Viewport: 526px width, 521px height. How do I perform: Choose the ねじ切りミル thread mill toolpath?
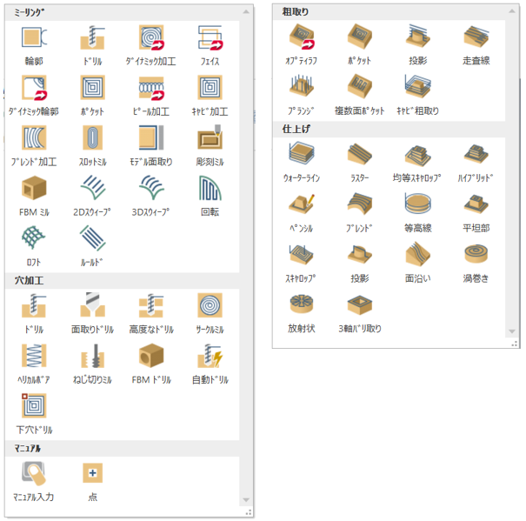(x=93, y=356)
